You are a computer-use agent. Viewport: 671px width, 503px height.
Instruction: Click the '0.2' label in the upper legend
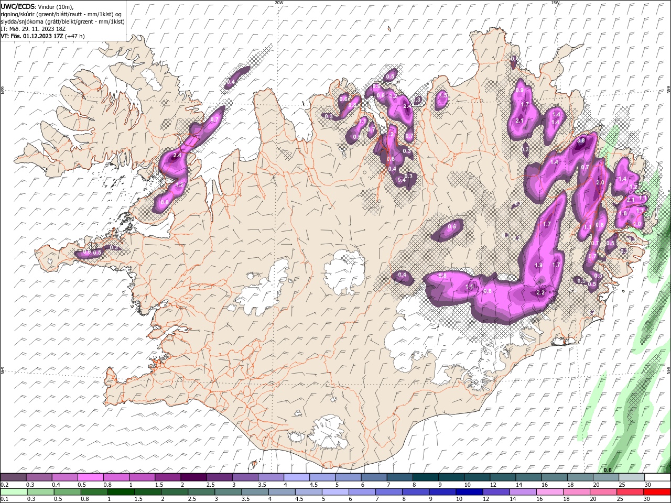(x=5, y=485)
